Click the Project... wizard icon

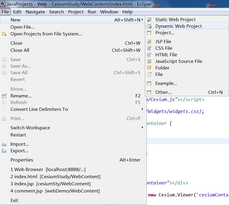tap(149, 33)
